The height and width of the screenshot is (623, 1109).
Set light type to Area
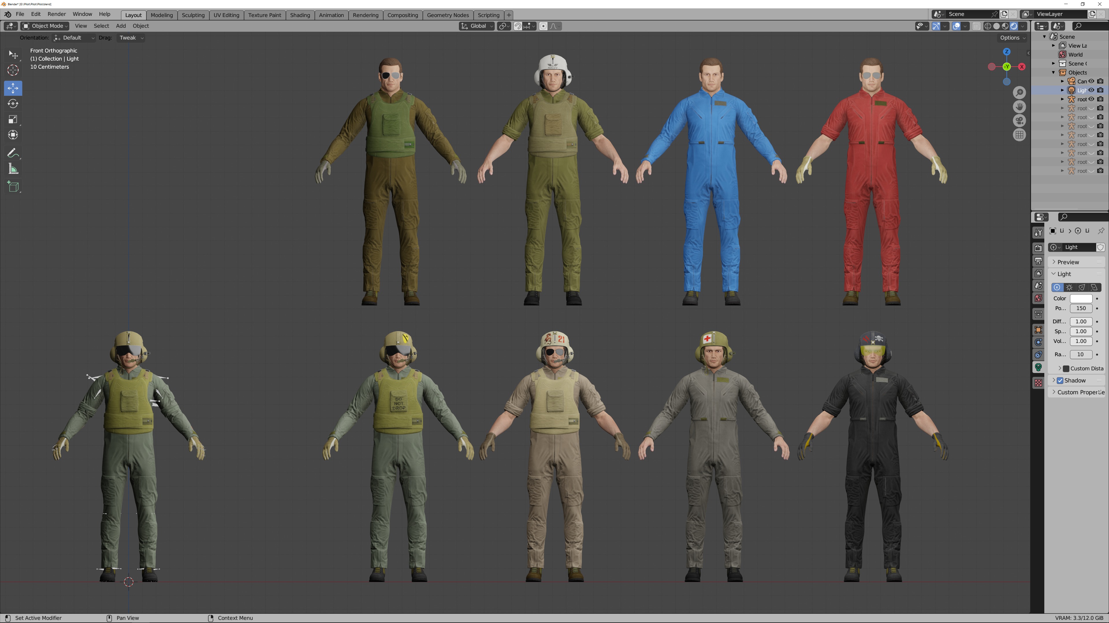click(x=1094, y=287)
